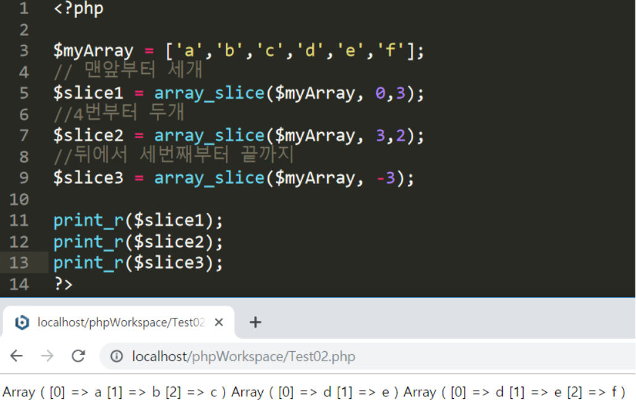Click the comment '뒤에서 세번째부터 끝까지'
Screen dimensions: 636x408
click(184, 155)
